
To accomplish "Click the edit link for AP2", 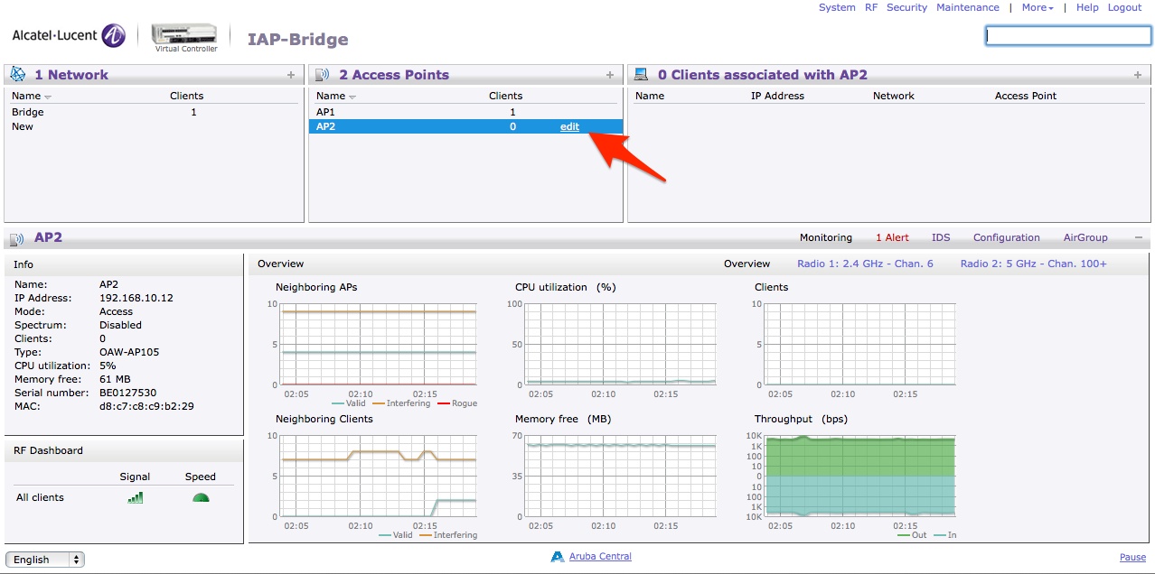I will 569,126.
